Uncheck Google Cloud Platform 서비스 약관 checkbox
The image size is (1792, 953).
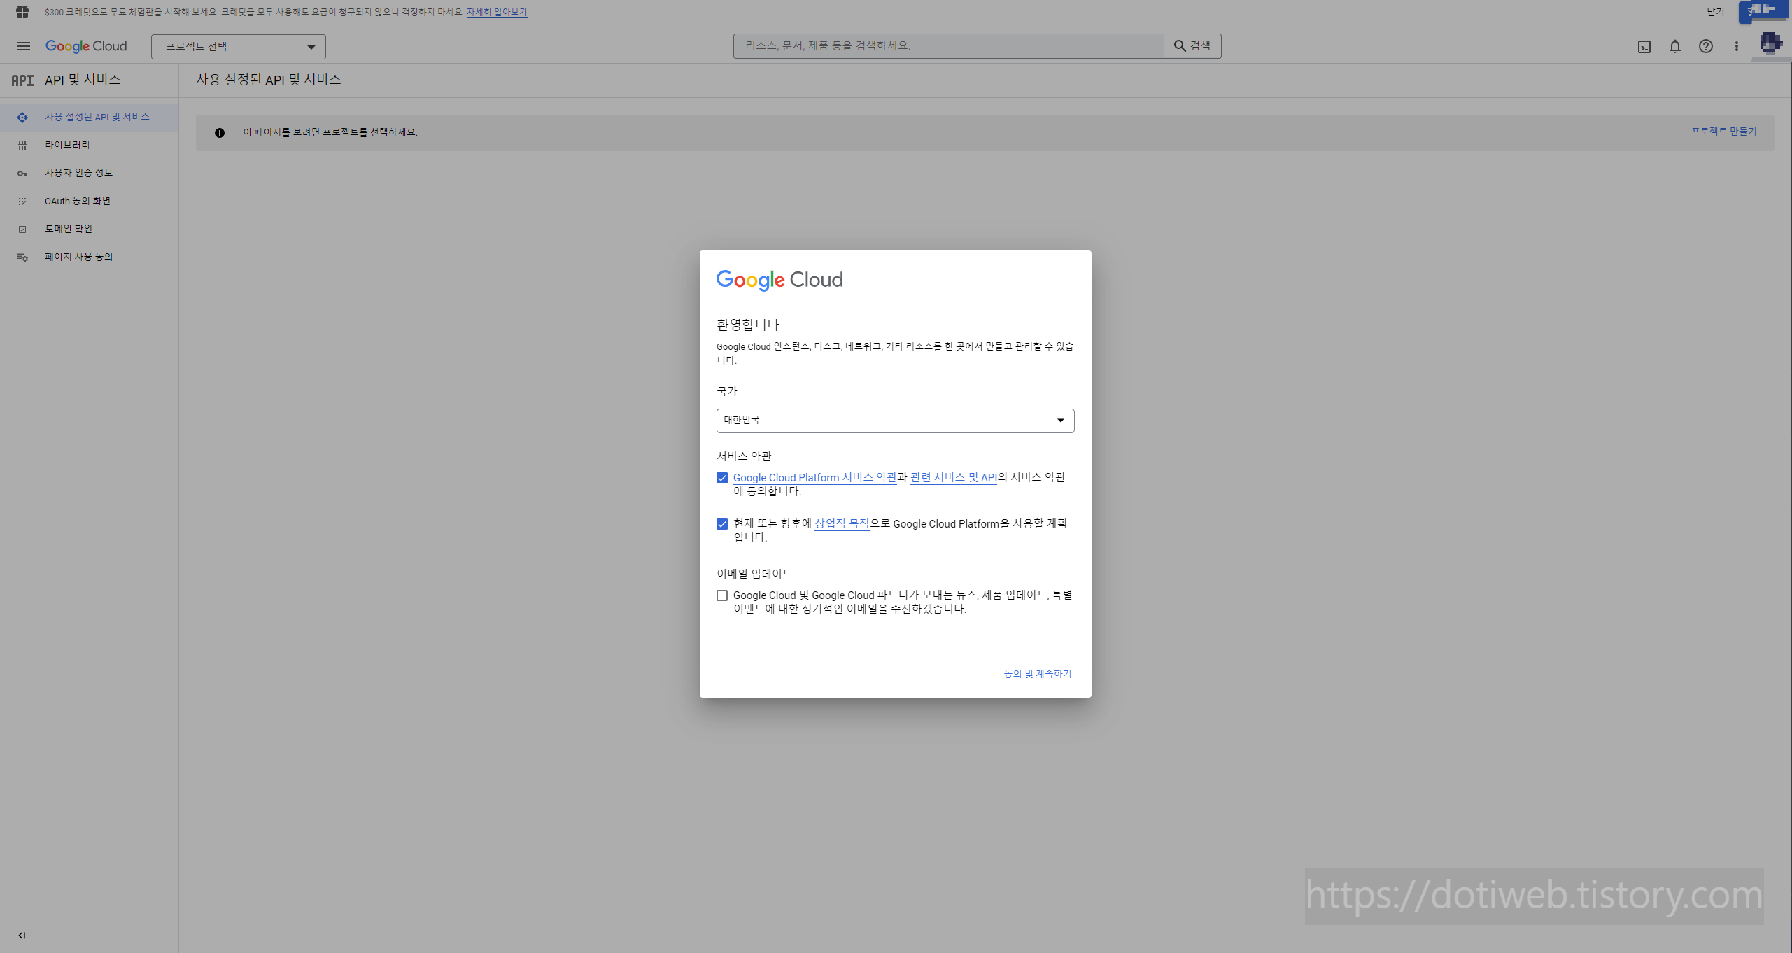[x=722, y=478]
